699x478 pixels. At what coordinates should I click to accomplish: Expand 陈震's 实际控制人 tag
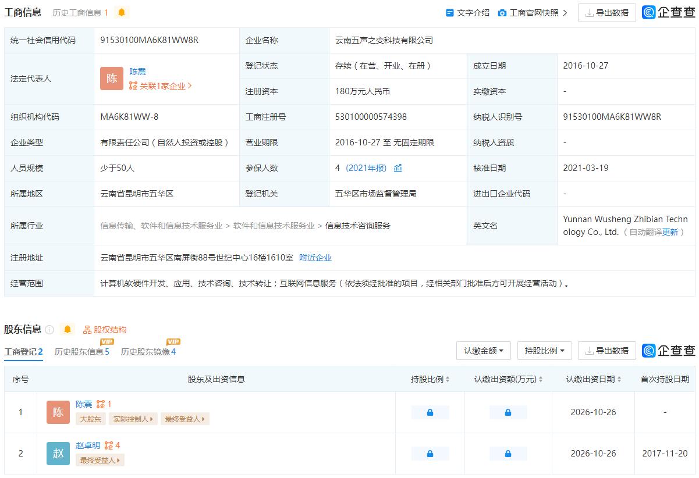tap(133, 419)
